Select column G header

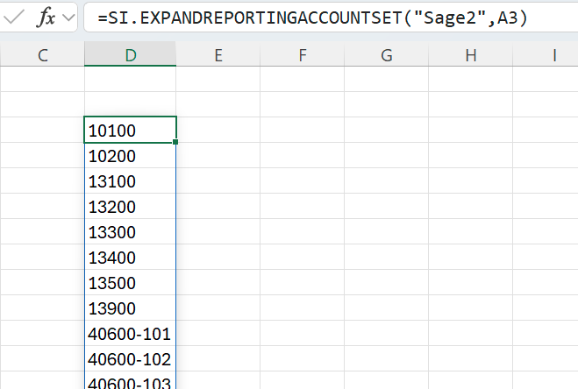click(386, 55)
